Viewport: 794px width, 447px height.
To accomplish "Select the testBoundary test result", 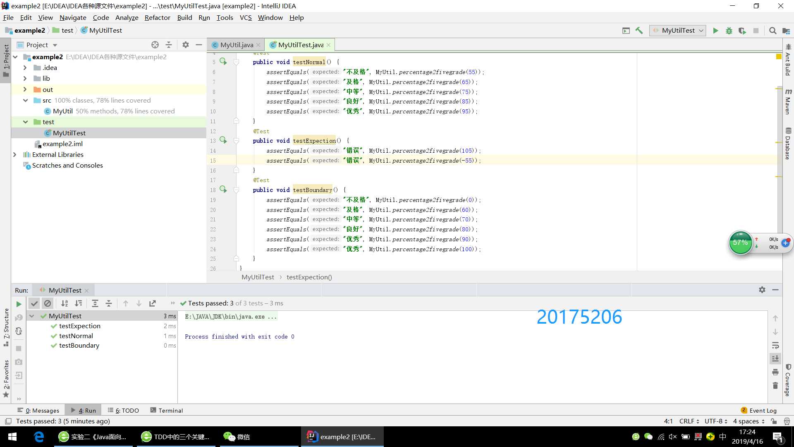I will (x=79, y=345).
